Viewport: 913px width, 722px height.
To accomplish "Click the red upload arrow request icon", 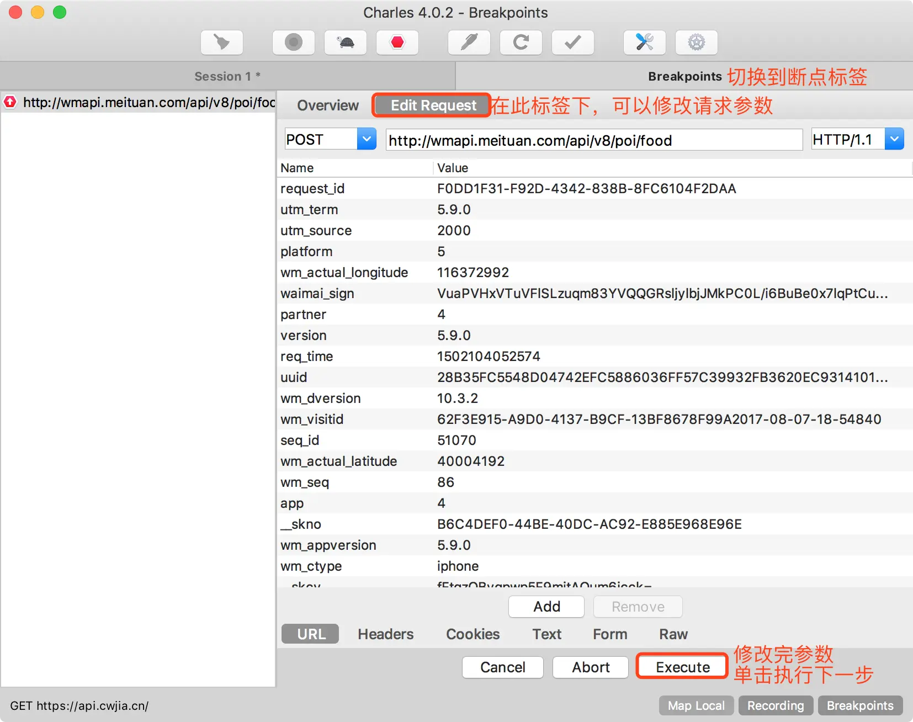I will click(10, 102).
